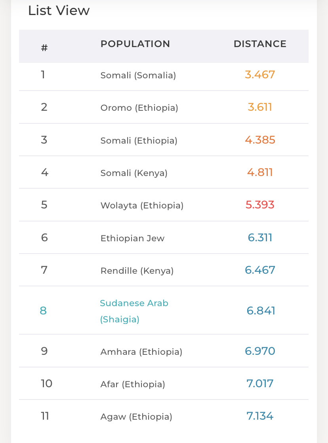Click the rank number 8 link

point(43,310)
